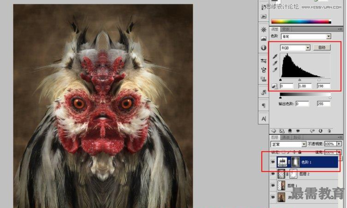347x208 pixels.
Task: Open the Clone Source panel icon
Action: coord(263,70)
